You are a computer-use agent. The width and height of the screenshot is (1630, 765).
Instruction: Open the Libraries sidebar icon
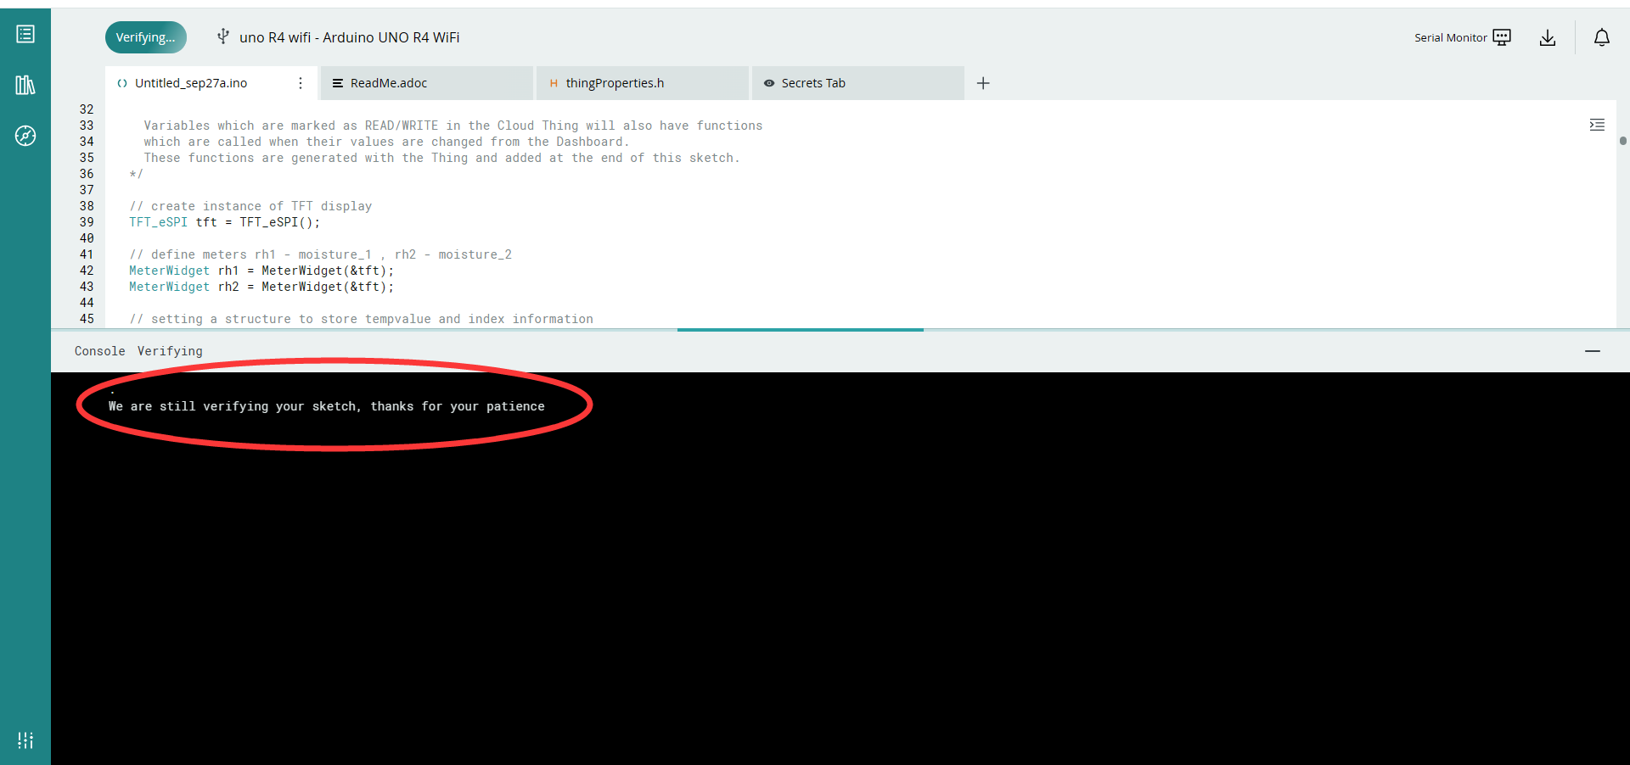[x=25, y=85]
